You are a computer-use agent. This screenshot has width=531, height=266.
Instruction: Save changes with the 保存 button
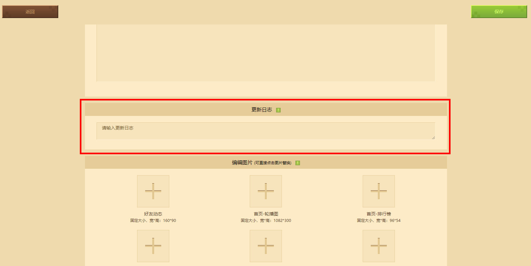click(499, 12)
